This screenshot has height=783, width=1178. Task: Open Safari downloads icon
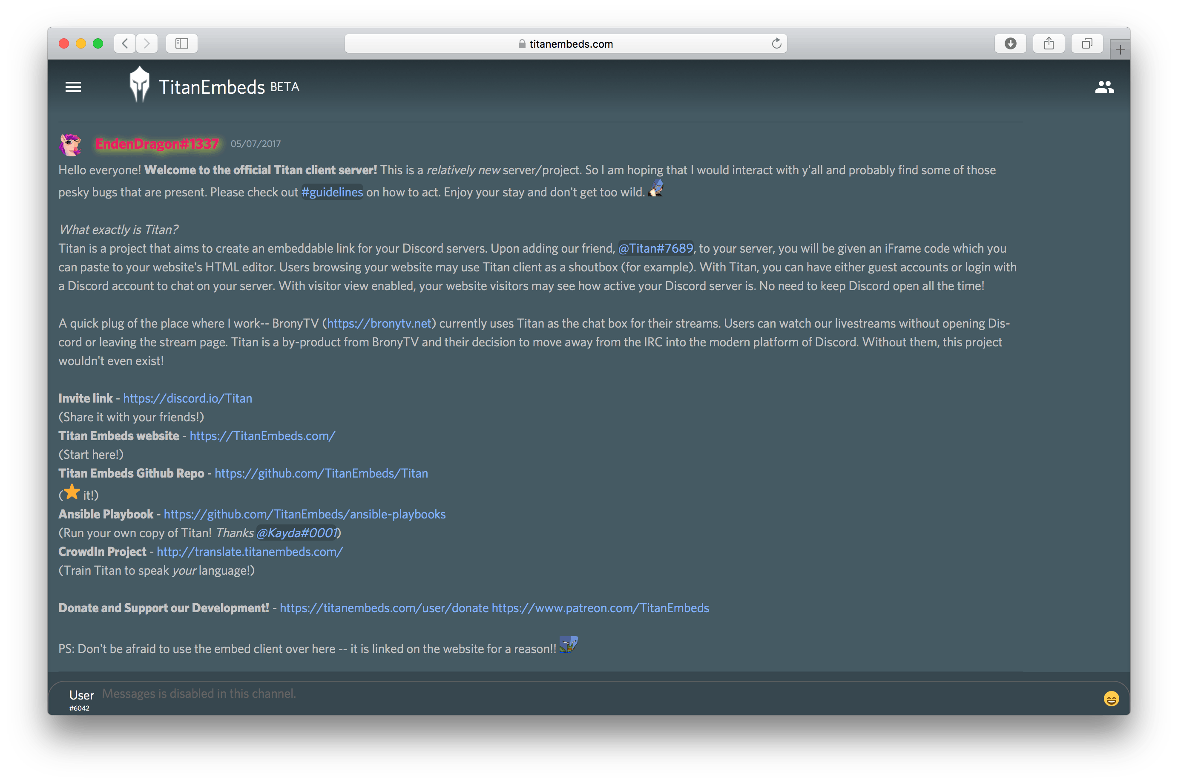(1010, 44)
